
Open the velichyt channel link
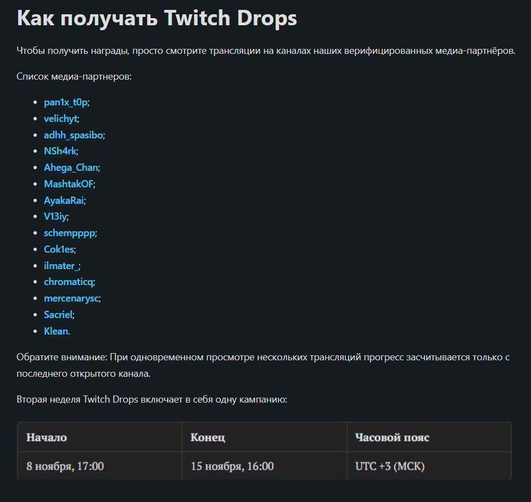tap(60, 119)
